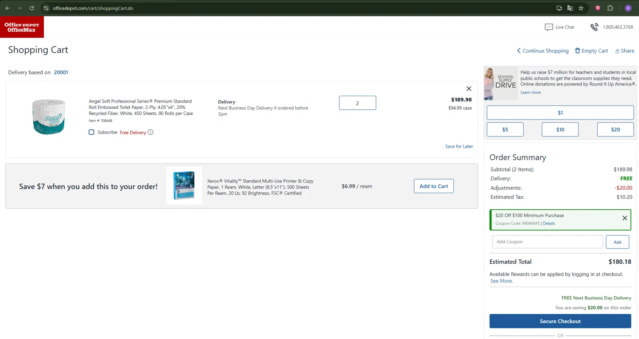Click Empty Cart link

click(591, 51)
